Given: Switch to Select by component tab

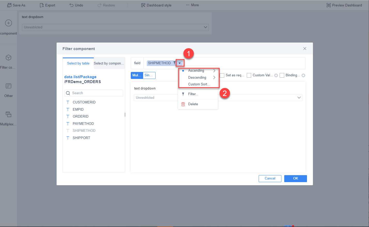Looking at the screenshot, I should [x=109, y=63].
